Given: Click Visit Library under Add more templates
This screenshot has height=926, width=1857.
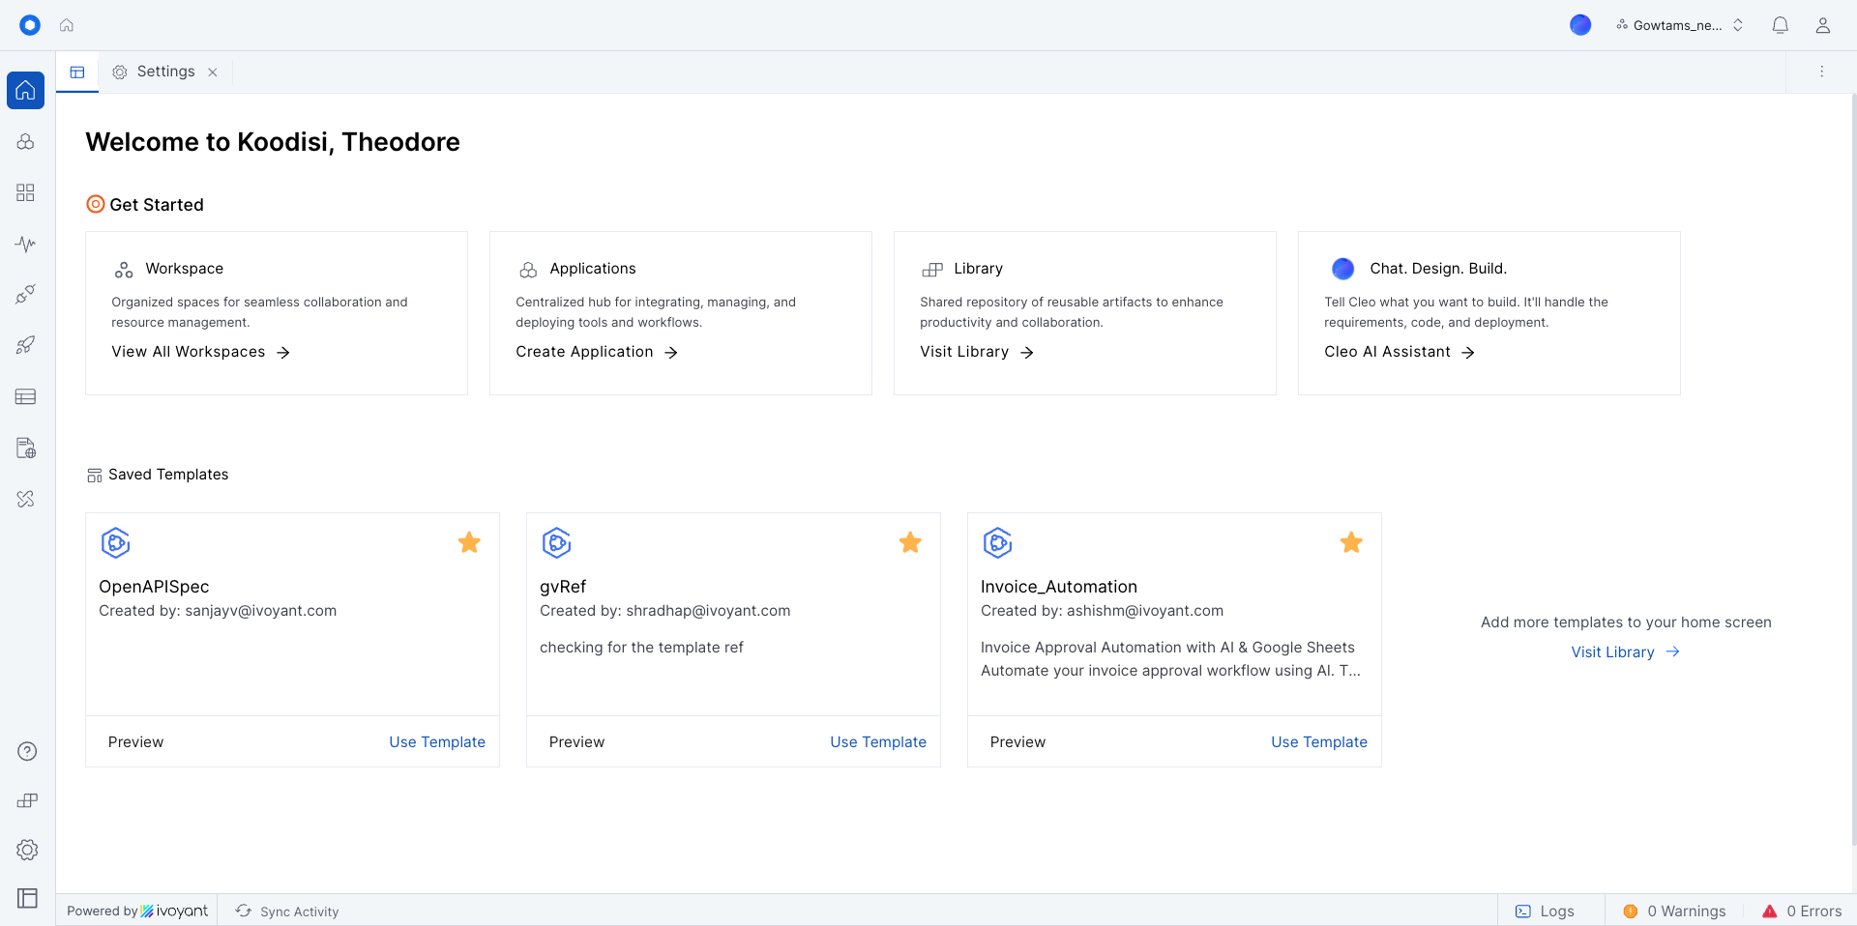Looking at the screenshot, I should point(1625,652).
